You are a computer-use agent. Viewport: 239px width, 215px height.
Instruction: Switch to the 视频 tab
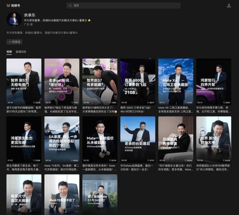[x=9, y=52]
